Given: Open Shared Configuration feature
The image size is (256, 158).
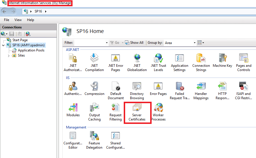Looking at the screenshot, I should pos(115,140).
